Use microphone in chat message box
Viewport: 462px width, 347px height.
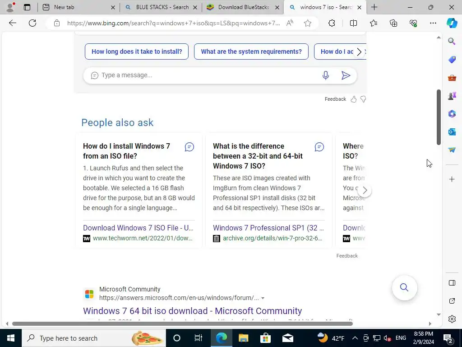tap(326, 75)
